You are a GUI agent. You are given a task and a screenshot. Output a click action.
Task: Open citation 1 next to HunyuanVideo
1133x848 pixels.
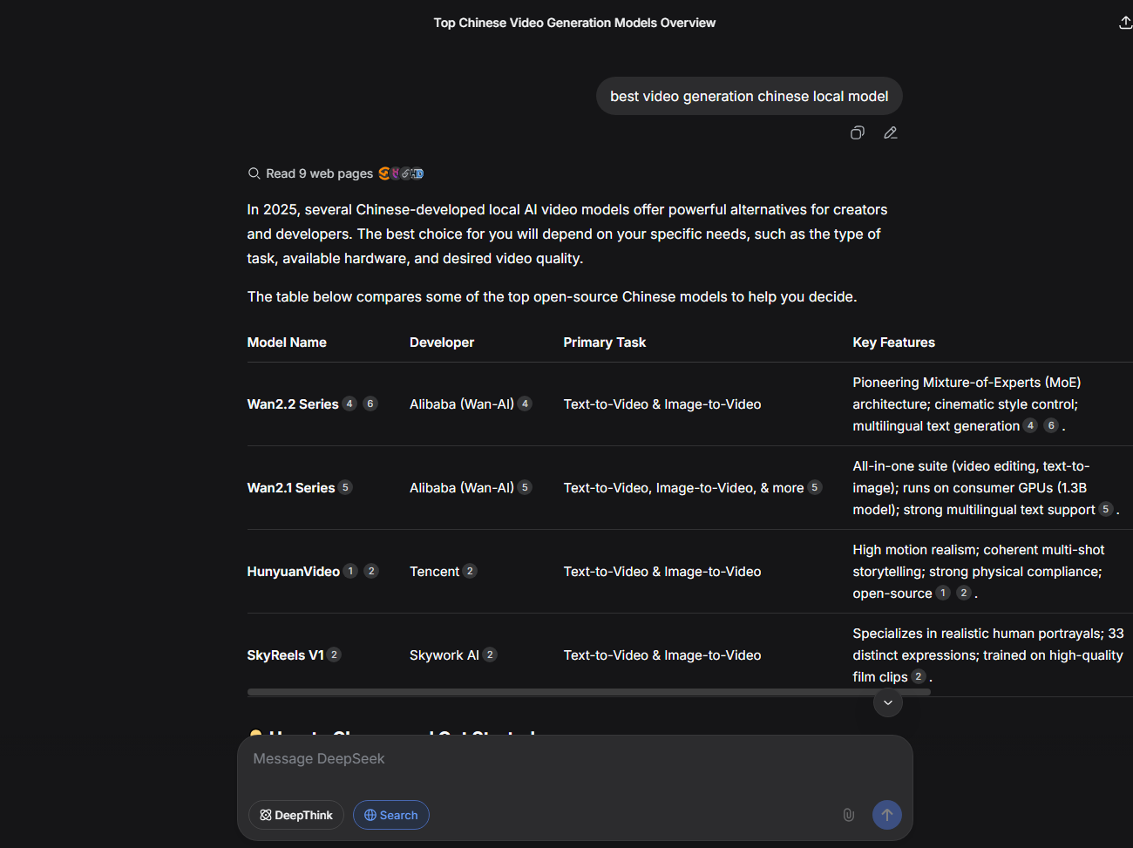350,571
